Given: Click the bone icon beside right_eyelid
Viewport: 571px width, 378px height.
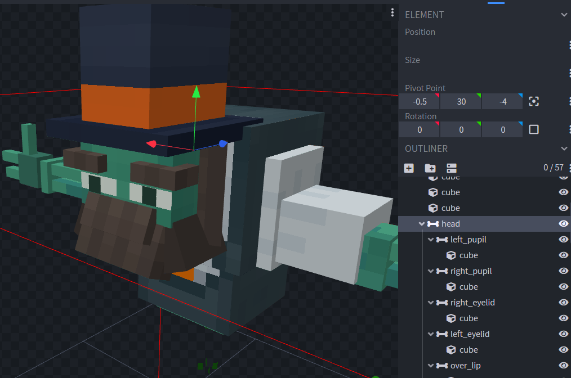Looking at the screenshot, I should click(x=442, y=303).
